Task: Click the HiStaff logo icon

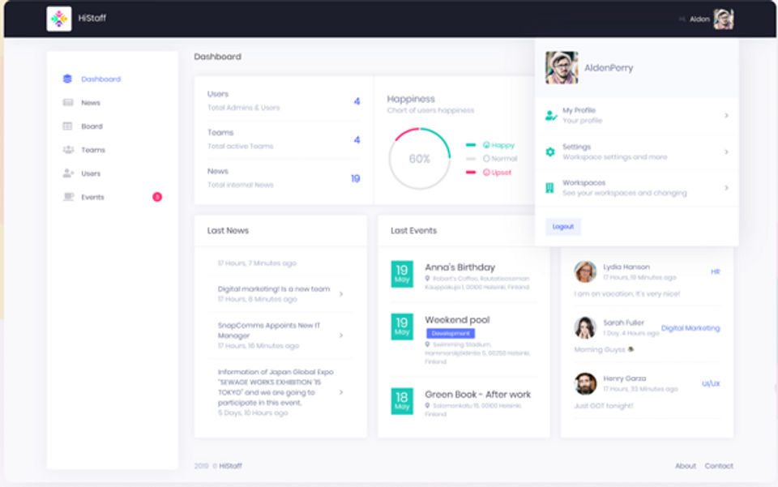Action: 58,19
